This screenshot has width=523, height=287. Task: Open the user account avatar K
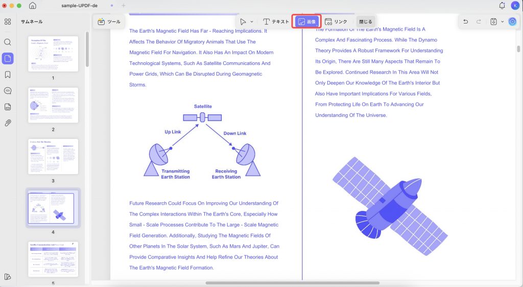point(515,6)
